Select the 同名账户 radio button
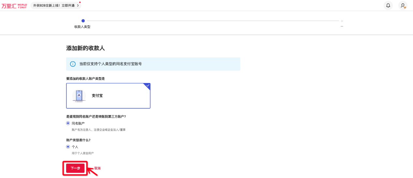 pyautogui.click(x=68, y=123)
